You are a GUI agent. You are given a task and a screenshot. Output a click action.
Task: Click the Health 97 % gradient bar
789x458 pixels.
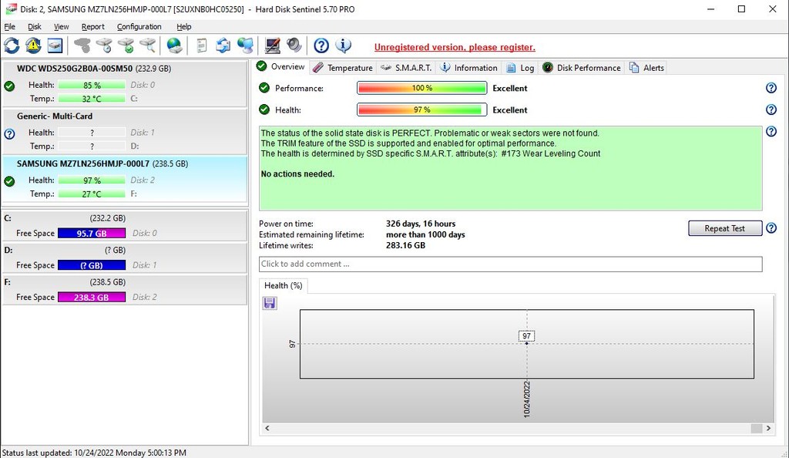[x=421, y=109]
